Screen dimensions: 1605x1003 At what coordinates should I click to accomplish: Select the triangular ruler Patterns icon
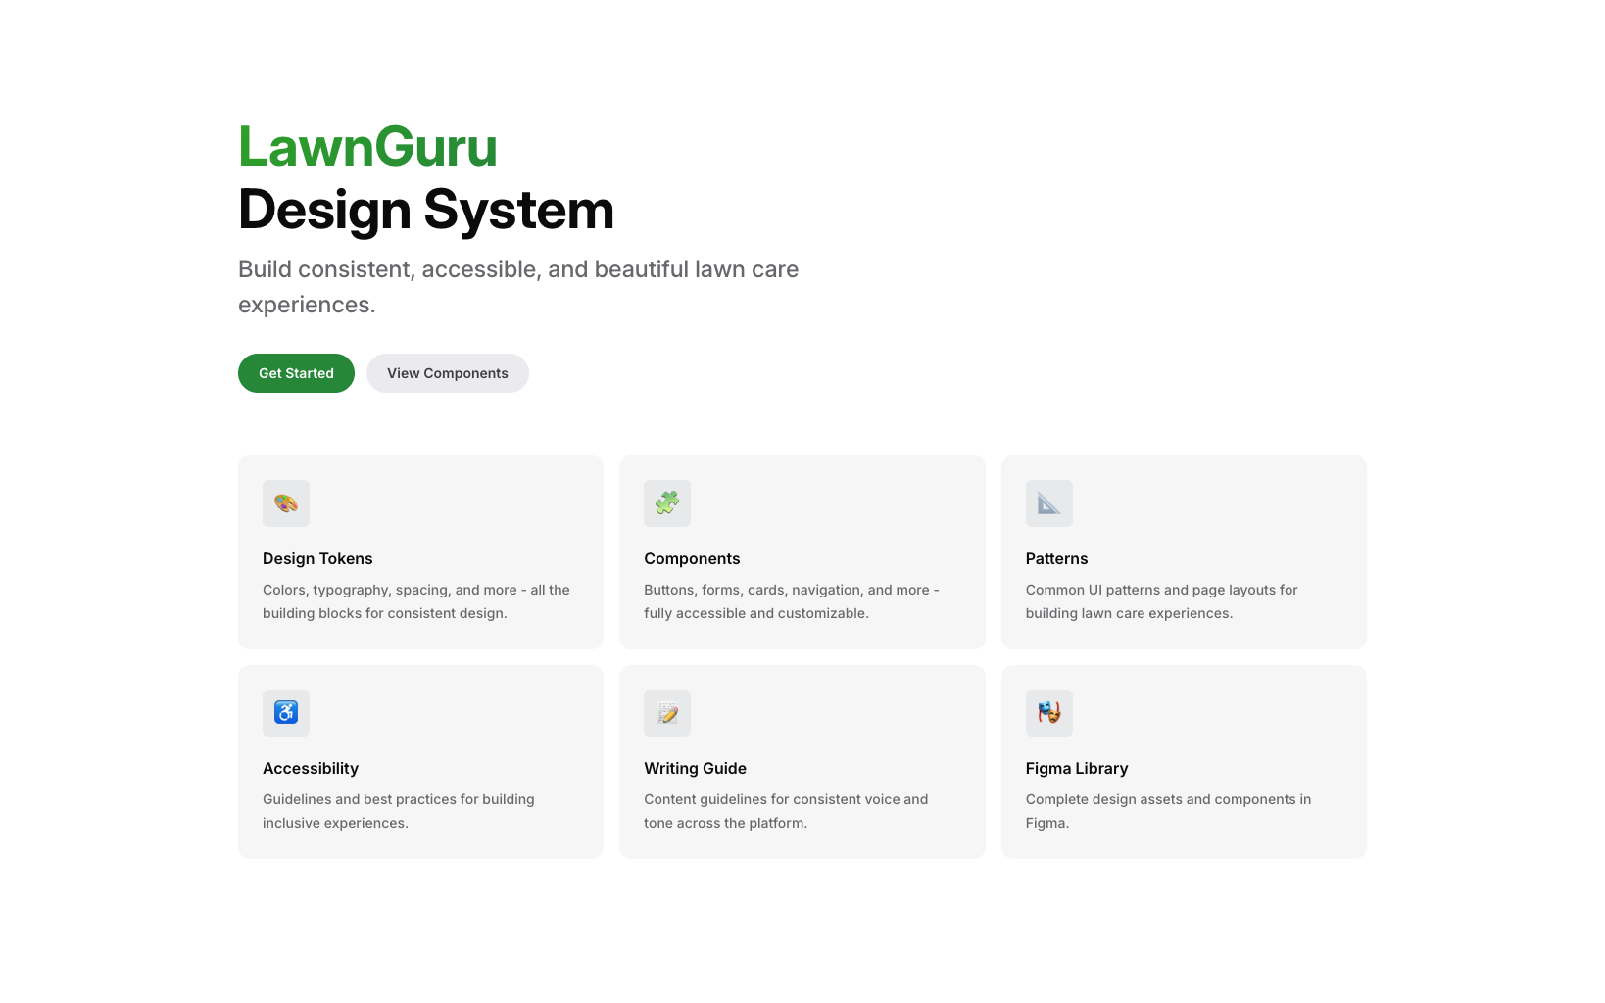point(1049,503)
